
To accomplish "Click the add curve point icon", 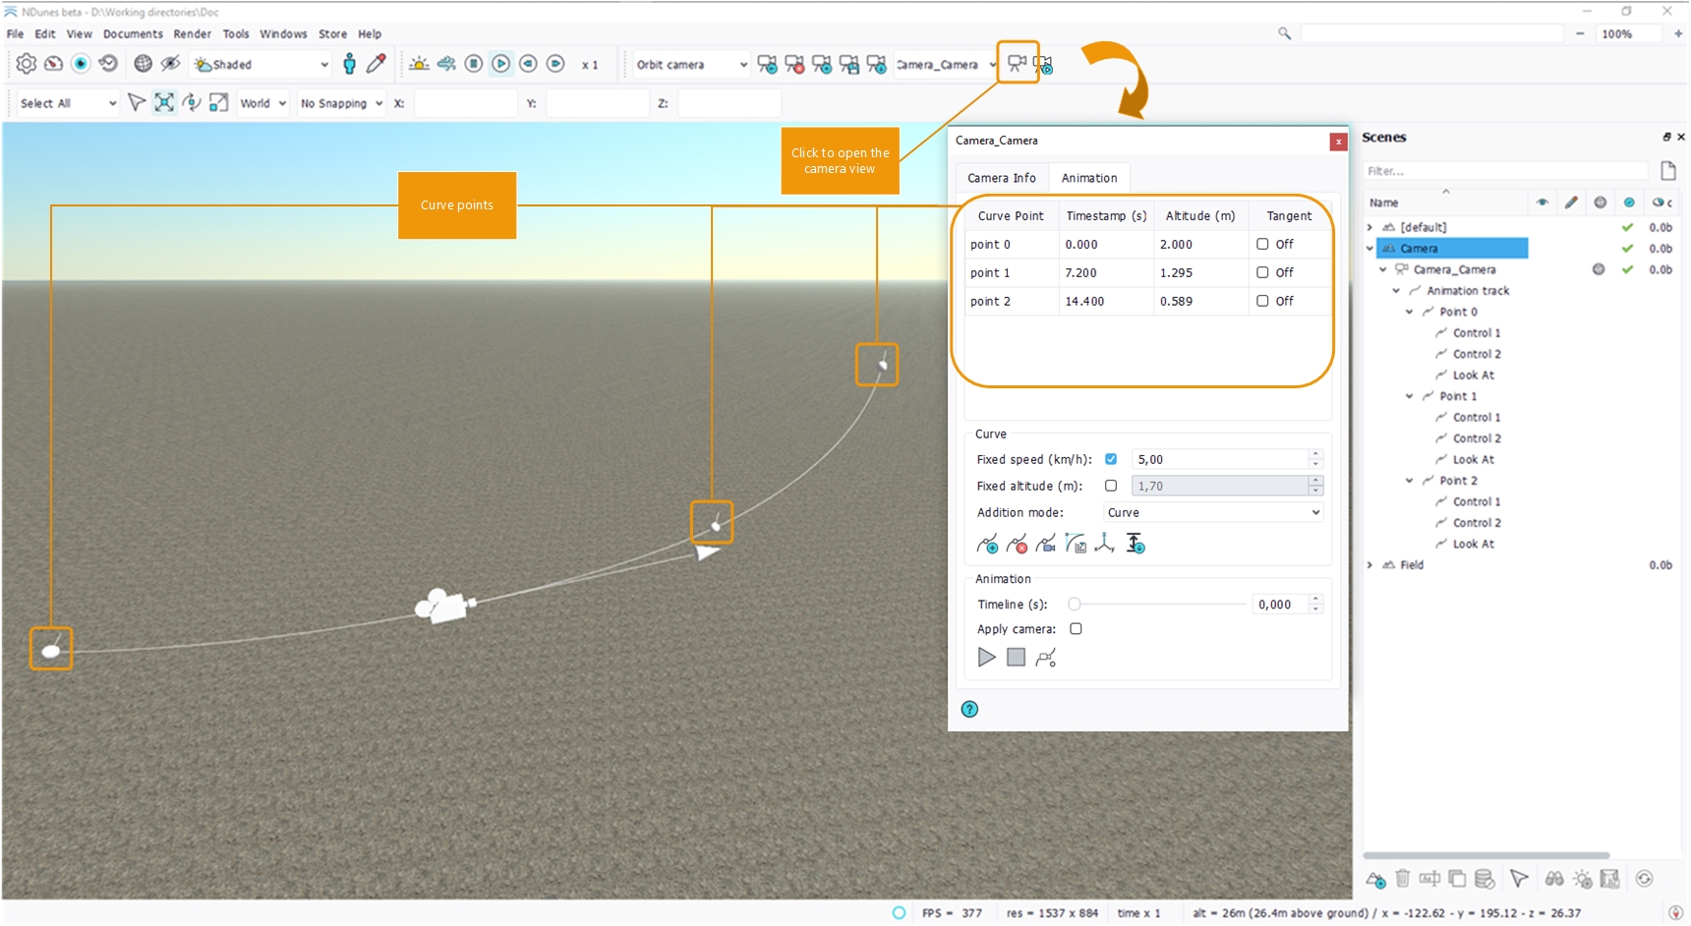I will 987,544.
